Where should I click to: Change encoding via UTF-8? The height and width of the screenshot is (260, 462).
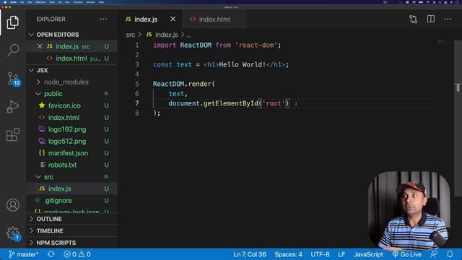(x=320, y=254)
